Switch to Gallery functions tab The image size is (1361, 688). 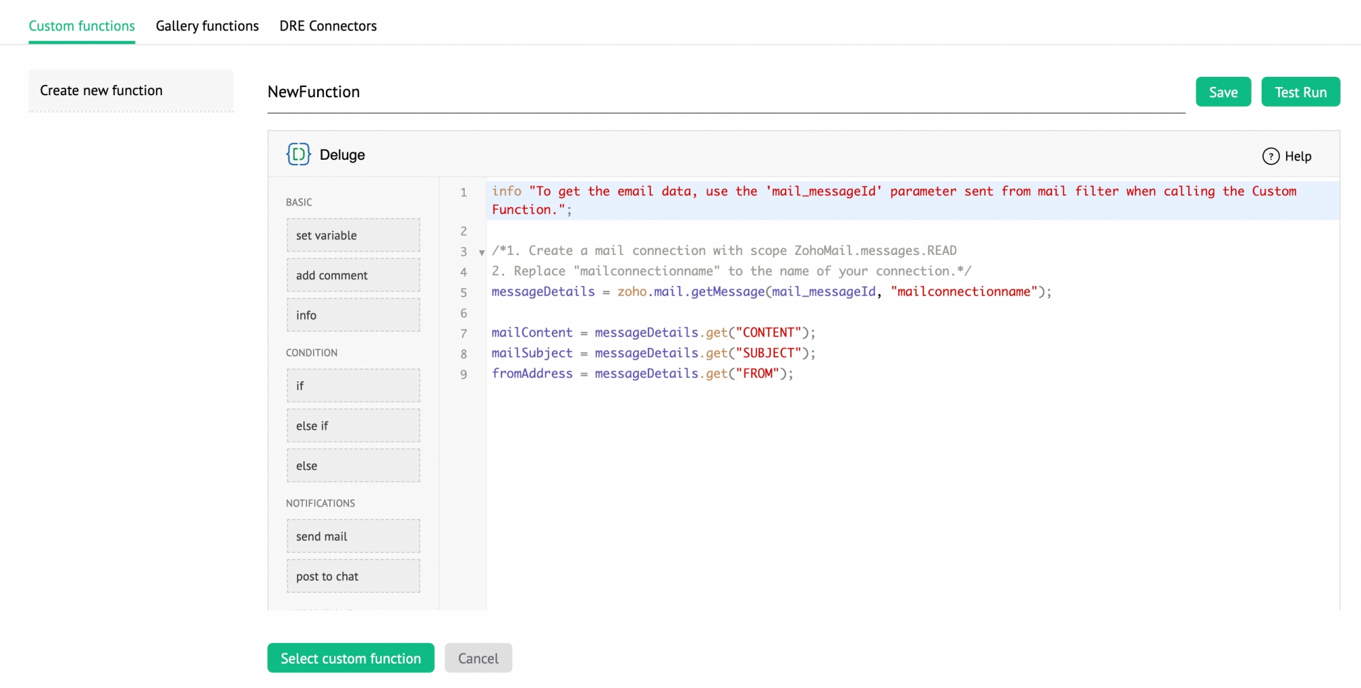coord(207,26)
